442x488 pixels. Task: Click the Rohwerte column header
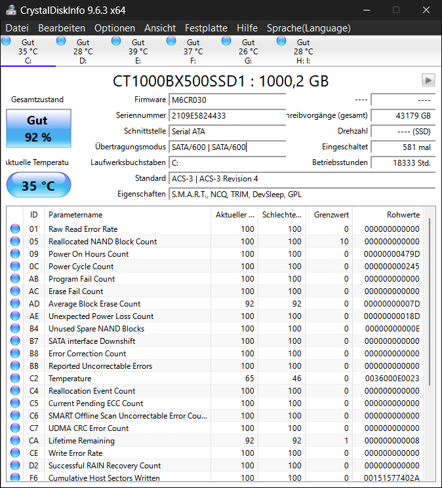[x=388, y=215]
